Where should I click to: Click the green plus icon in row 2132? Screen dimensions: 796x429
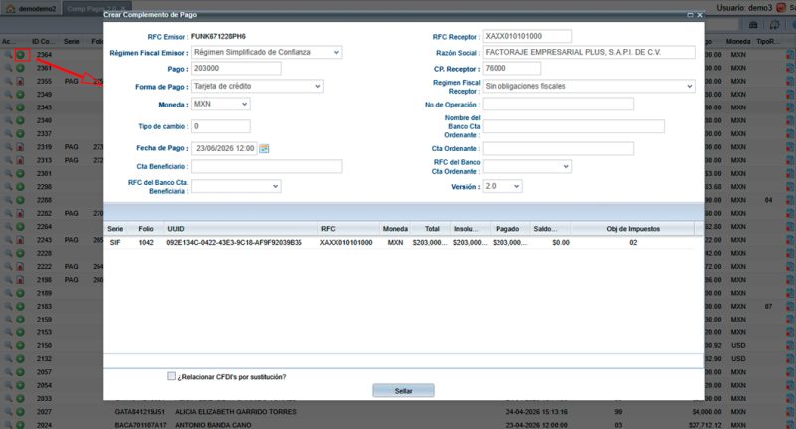coord(20,359)
